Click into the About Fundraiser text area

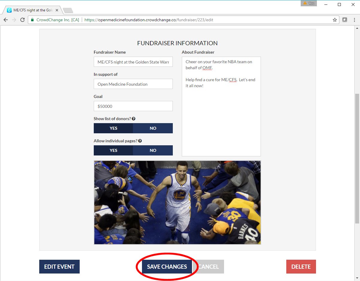pyautogui.click(x=221, y=106)
